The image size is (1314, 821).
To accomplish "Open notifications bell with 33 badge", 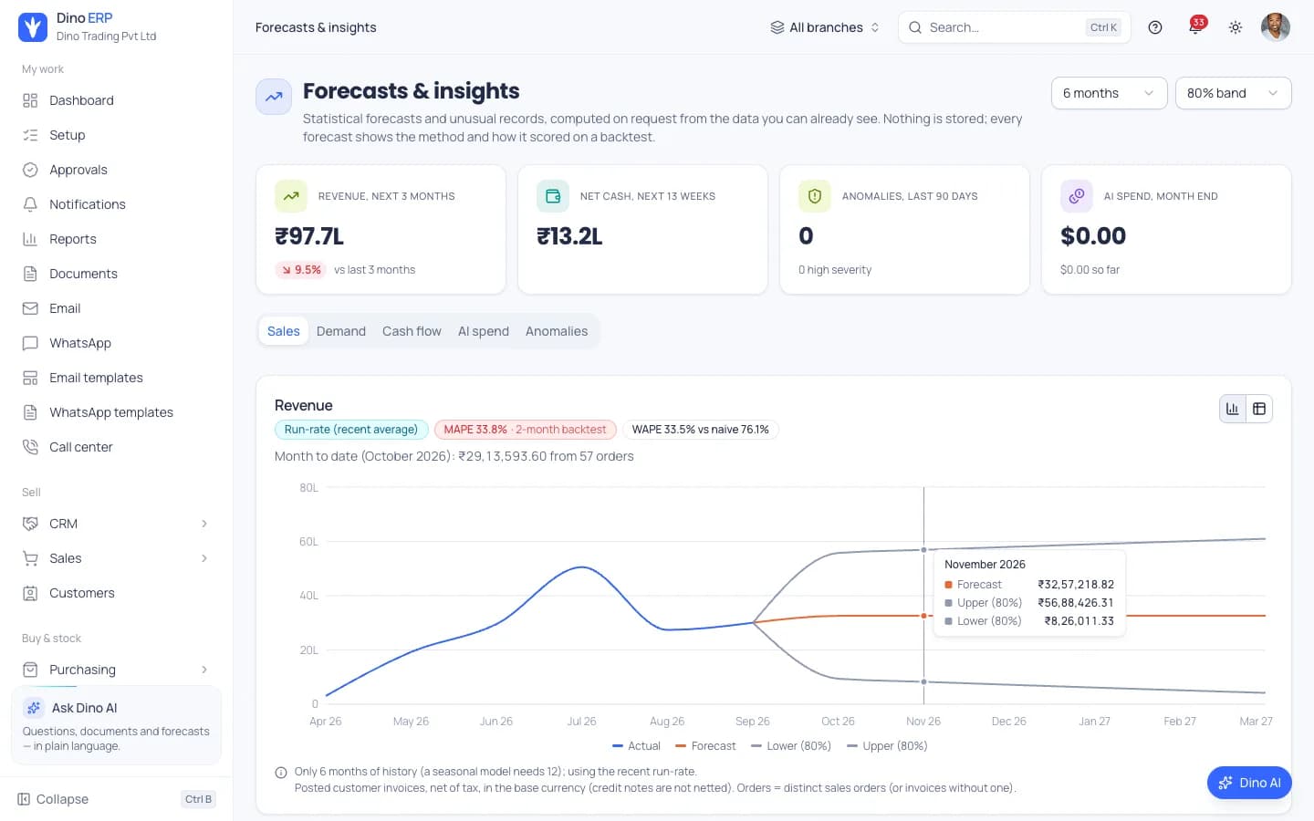I will click(1195, 27).
